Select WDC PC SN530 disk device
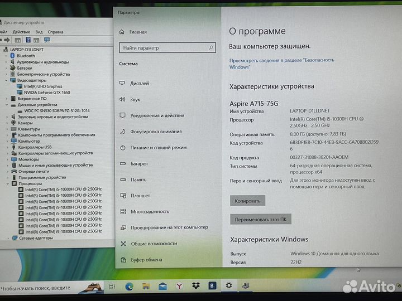The image size is (402, 301). click(57, 111)
